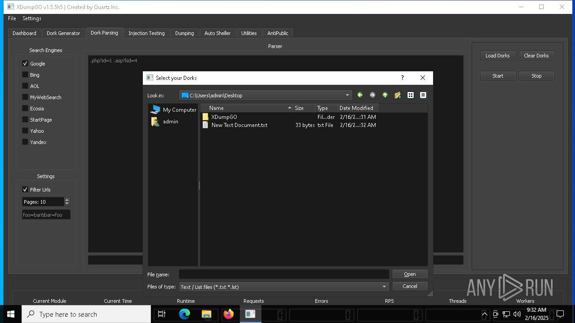This screenshot has width=575, height=323.
Task: Expand the Look in path dropdown
Action: [x=347, y=95]
